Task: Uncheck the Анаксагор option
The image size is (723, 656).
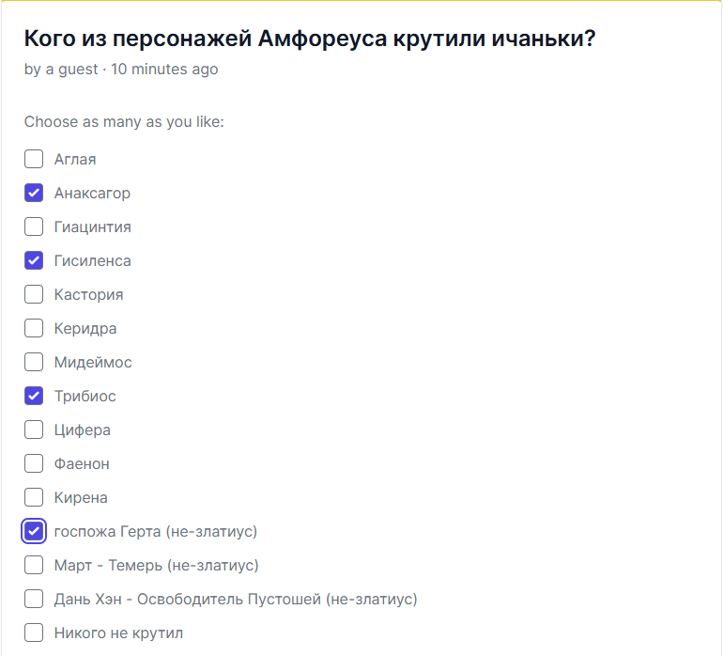Action: [34, 194]
